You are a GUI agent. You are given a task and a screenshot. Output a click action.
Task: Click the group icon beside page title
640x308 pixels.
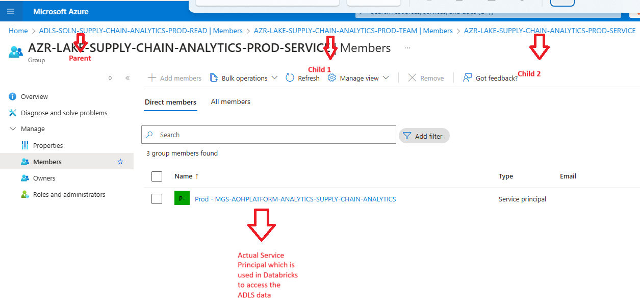coord(16,52)
